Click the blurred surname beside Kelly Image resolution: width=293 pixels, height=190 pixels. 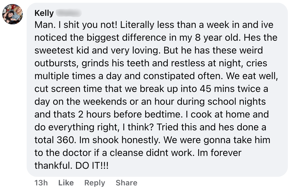pos(68,13)
